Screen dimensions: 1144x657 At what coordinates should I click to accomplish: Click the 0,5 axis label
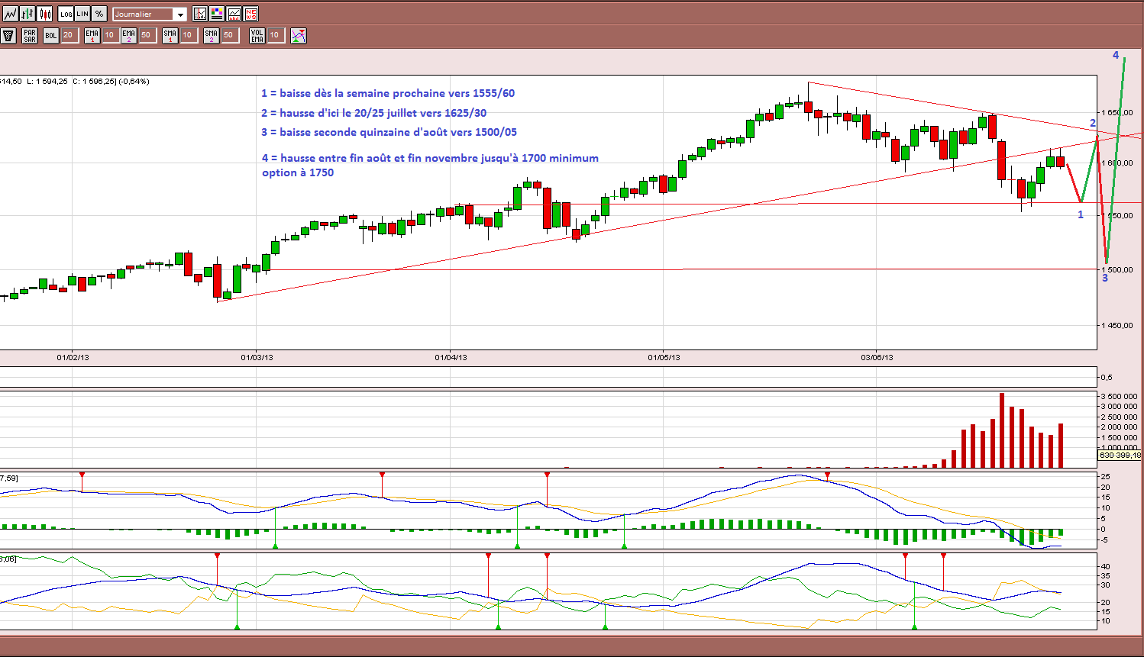point(1107,377)
